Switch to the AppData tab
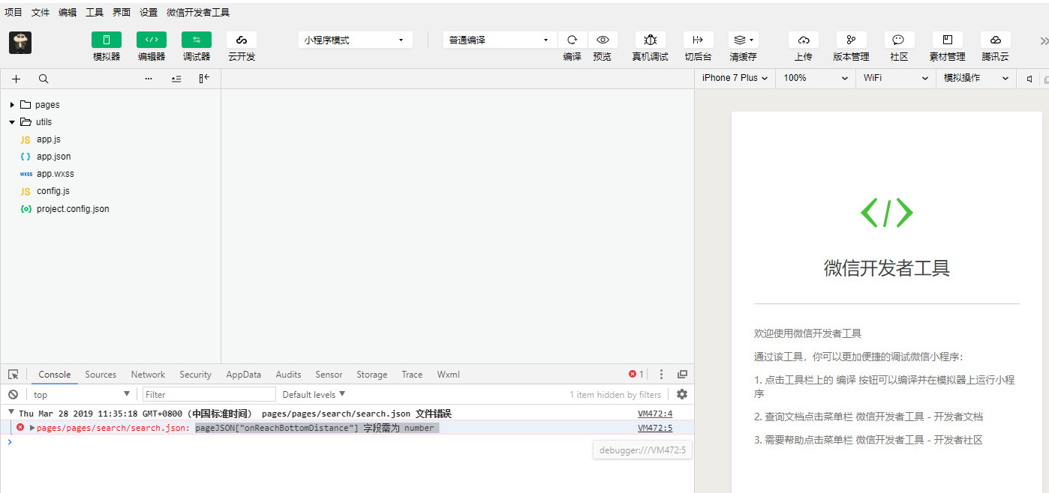 (244, 375)
